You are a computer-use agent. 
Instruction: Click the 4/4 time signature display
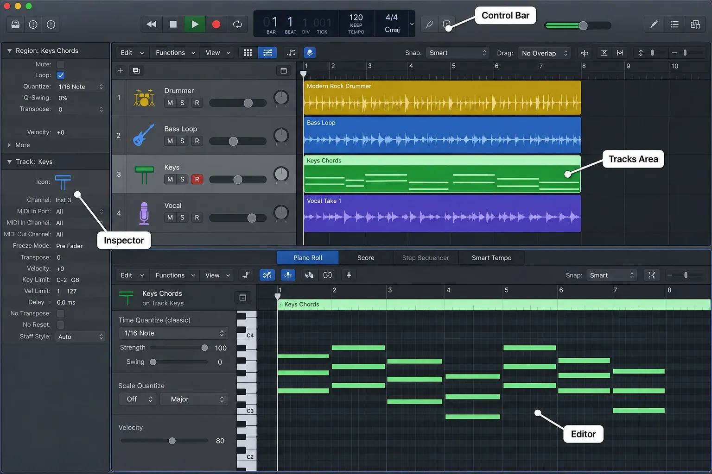coord(392,18)
